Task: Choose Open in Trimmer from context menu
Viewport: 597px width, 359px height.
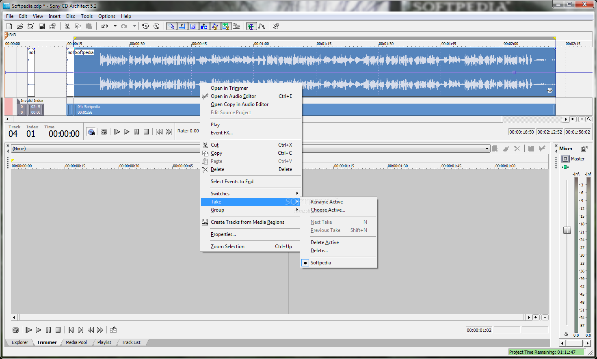Action: point(251,88)
